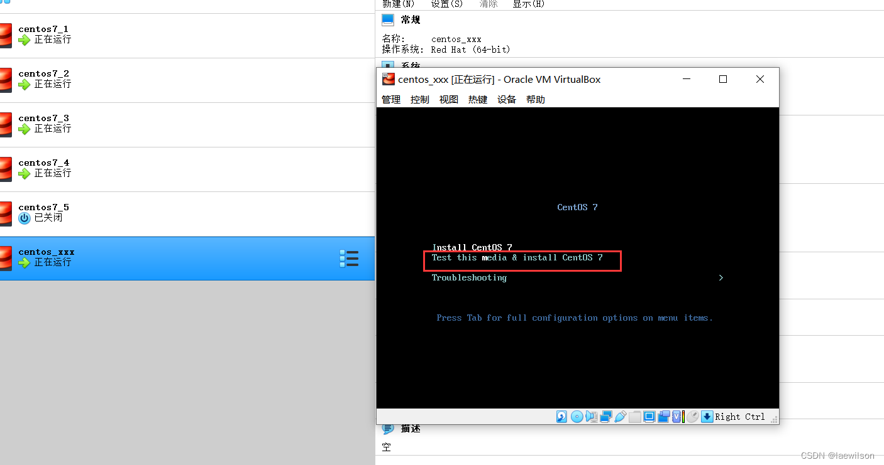
Task: Open the 热键 menu in VM window
Action: tap(478, 100)
